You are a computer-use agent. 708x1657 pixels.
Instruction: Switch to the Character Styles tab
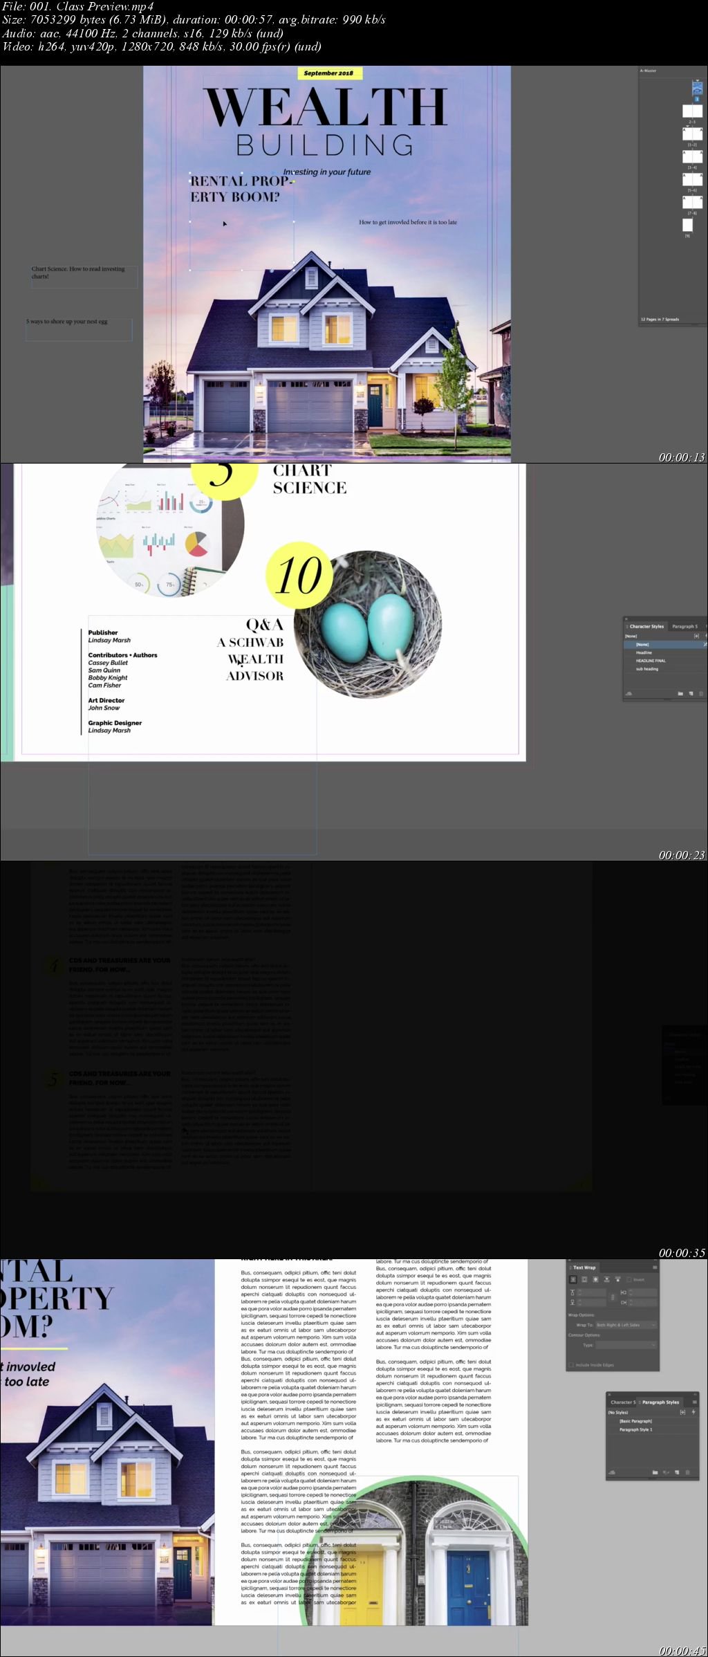(x=646, y=626)
